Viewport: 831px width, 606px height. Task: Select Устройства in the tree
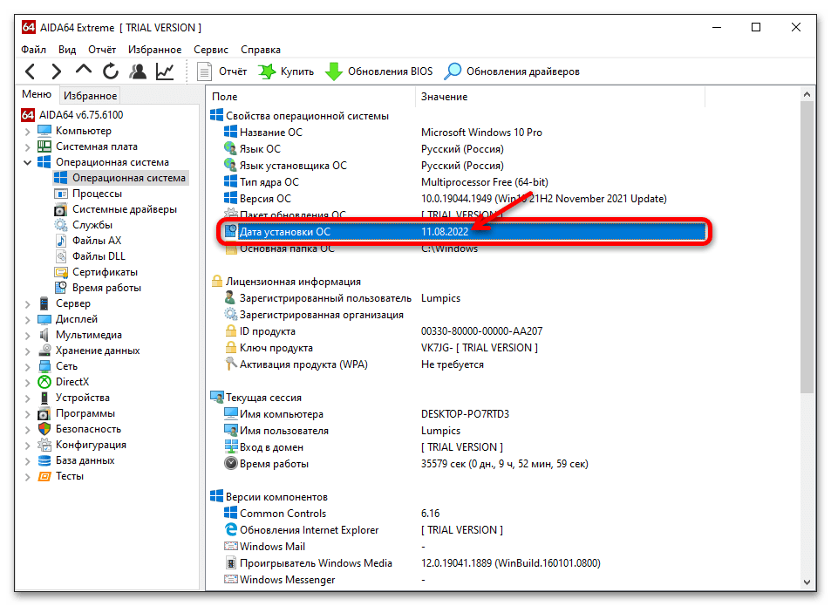tap(83, 398)
